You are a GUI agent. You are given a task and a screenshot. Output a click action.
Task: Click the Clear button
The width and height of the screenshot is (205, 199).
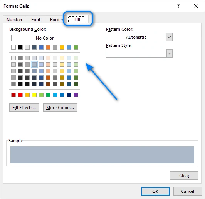tap(184, 176)
